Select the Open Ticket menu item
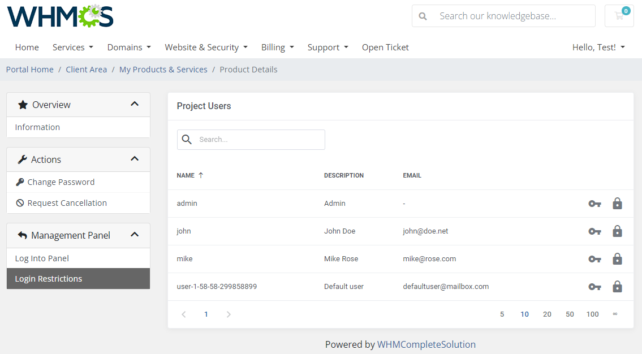The height and width of the screenshot is (354, 642). (x=385, y=47)
